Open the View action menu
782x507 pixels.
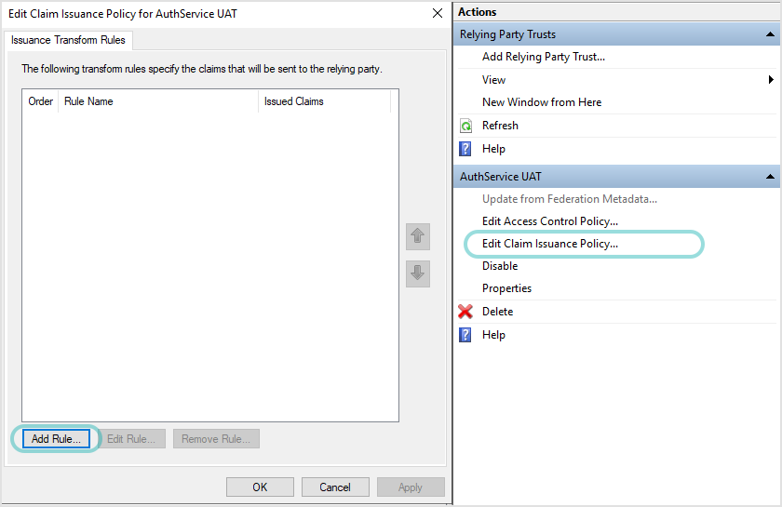[493, 80]
